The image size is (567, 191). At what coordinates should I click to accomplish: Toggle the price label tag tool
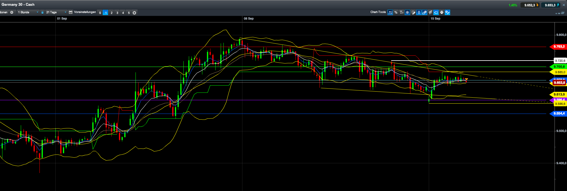tap(436, 12)
